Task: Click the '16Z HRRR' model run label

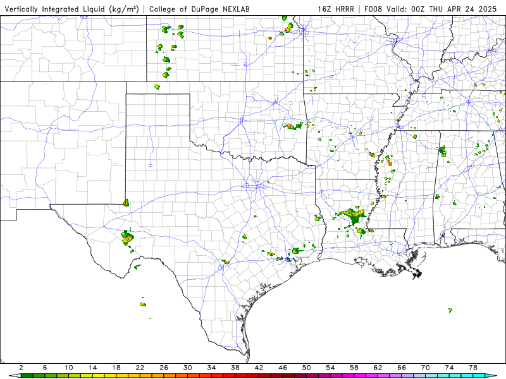Action: pos(336,9)
